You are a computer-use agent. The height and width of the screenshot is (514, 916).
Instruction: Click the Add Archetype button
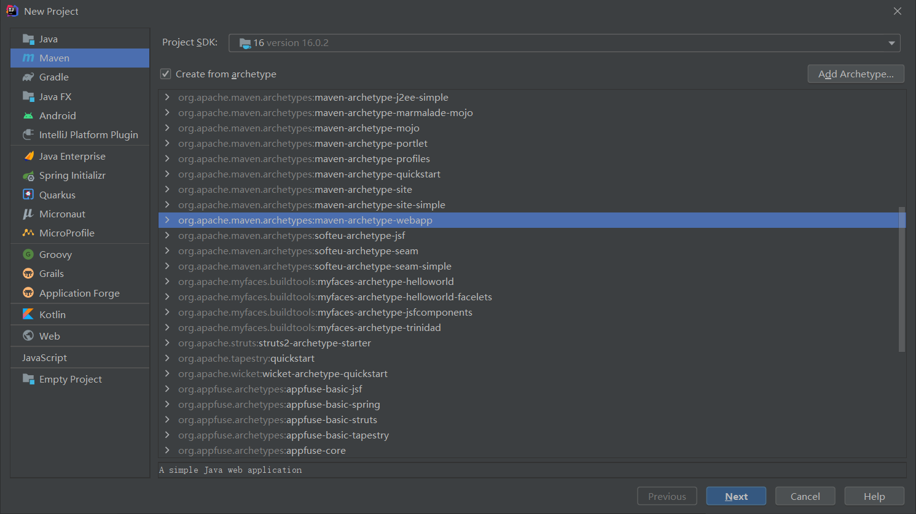[x=856, y=74]
